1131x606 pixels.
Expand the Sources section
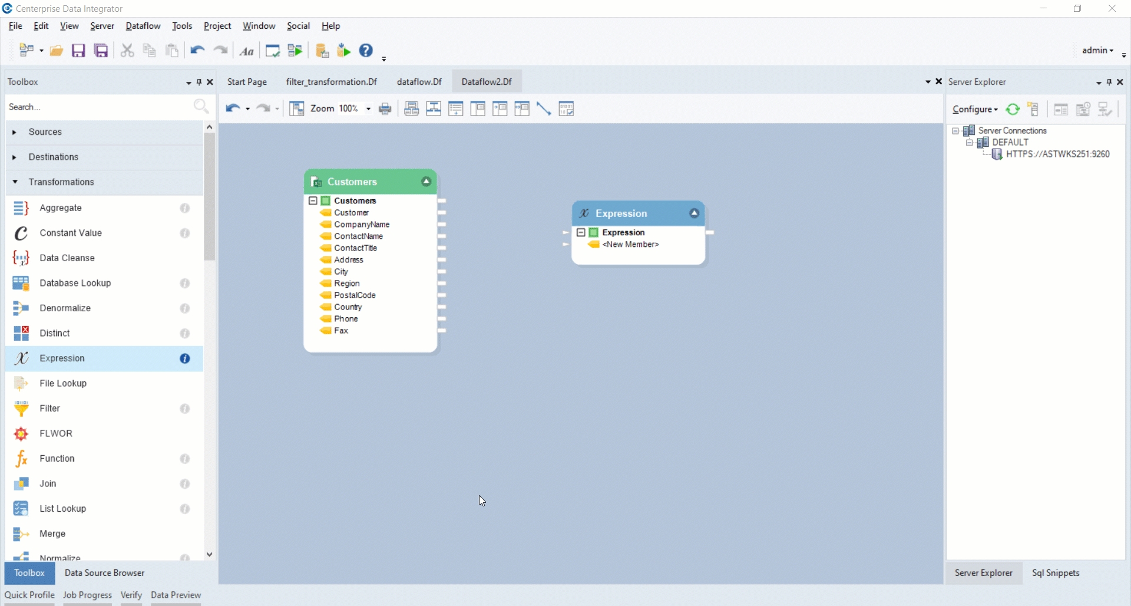(15, 132)
